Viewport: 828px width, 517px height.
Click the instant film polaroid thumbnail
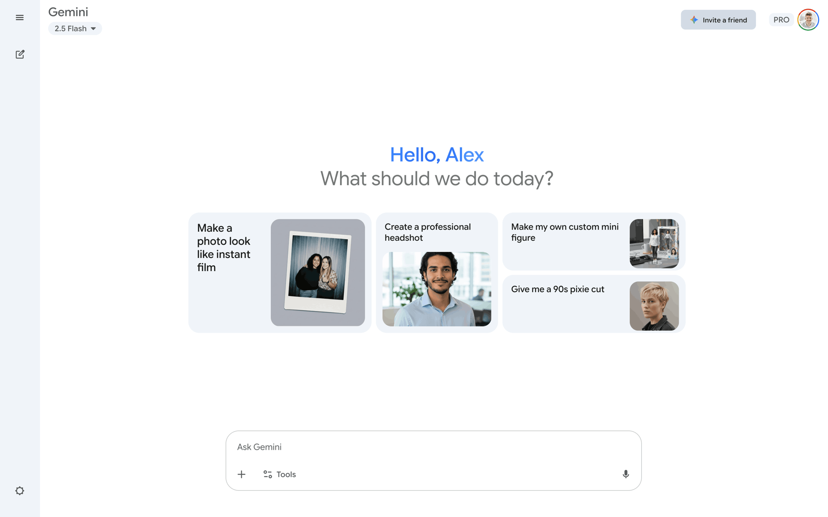click(x=318, y=273)
